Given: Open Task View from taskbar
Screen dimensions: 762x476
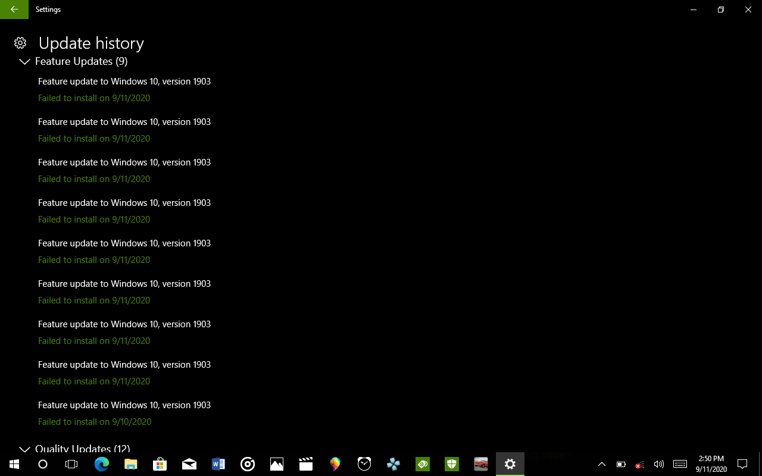Looking at the screenshot, I should tap(71, 464).
